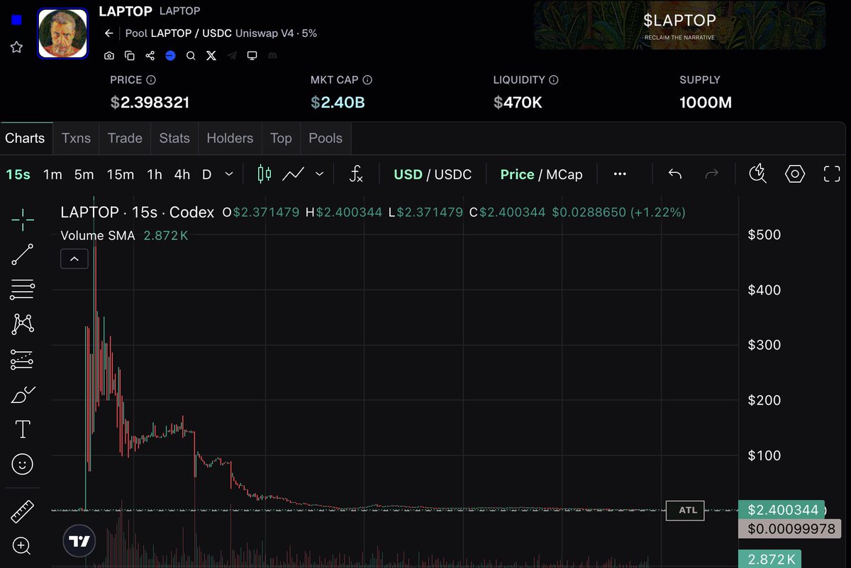Click the LAPTOP · 15s · Codex legend title
851x568 pixels.
click(x=138, y=212)
